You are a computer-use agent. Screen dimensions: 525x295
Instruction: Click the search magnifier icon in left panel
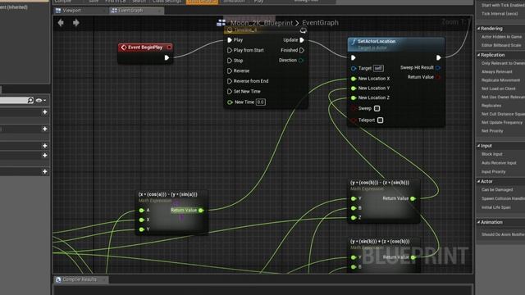pyautogui.click(x=30, y=100)
